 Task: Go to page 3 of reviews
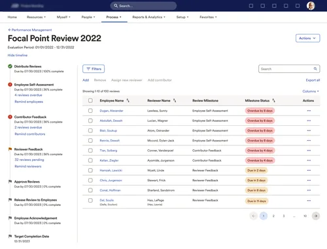tap(284, 216)
